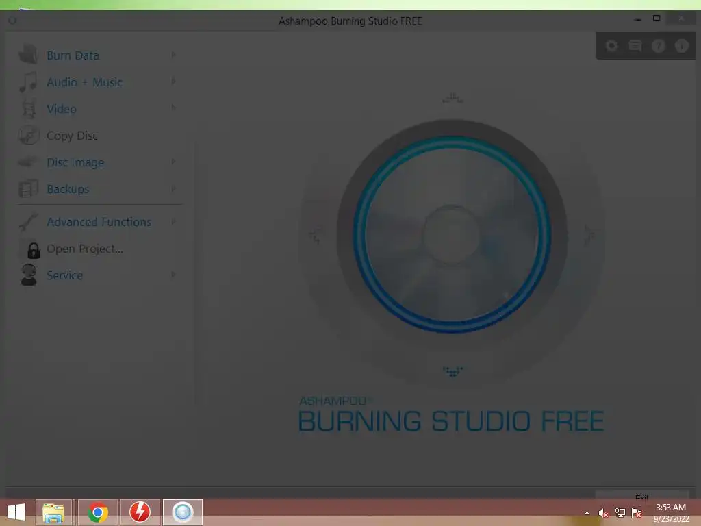
Task: Expand the Disc Image submenu arrow
Action: (x=173, y=162)
